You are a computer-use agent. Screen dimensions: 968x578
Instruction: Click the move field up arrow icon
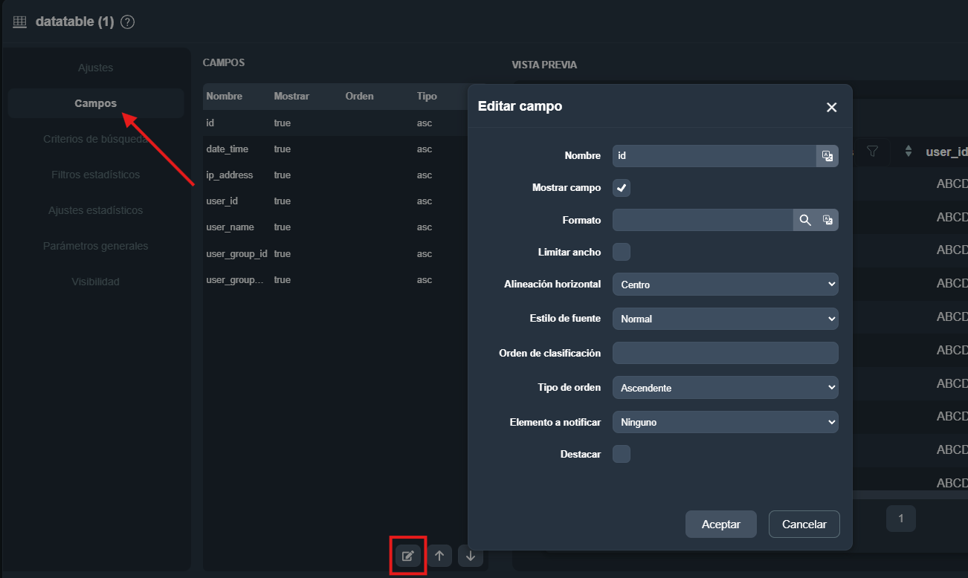(x=439, y=555)
